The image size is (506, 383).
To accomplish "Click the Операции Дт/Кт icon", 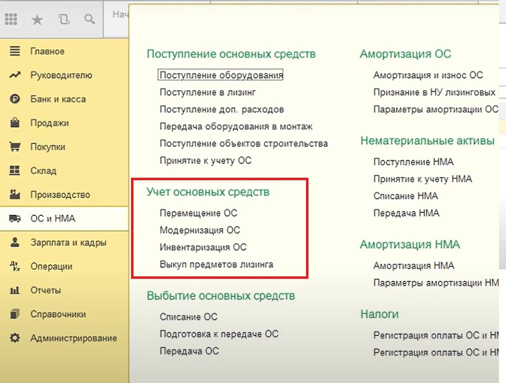I will 15,266.
